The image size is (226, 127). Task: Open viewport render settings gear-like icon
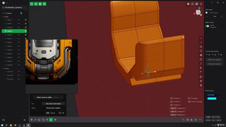click(197, 4)
